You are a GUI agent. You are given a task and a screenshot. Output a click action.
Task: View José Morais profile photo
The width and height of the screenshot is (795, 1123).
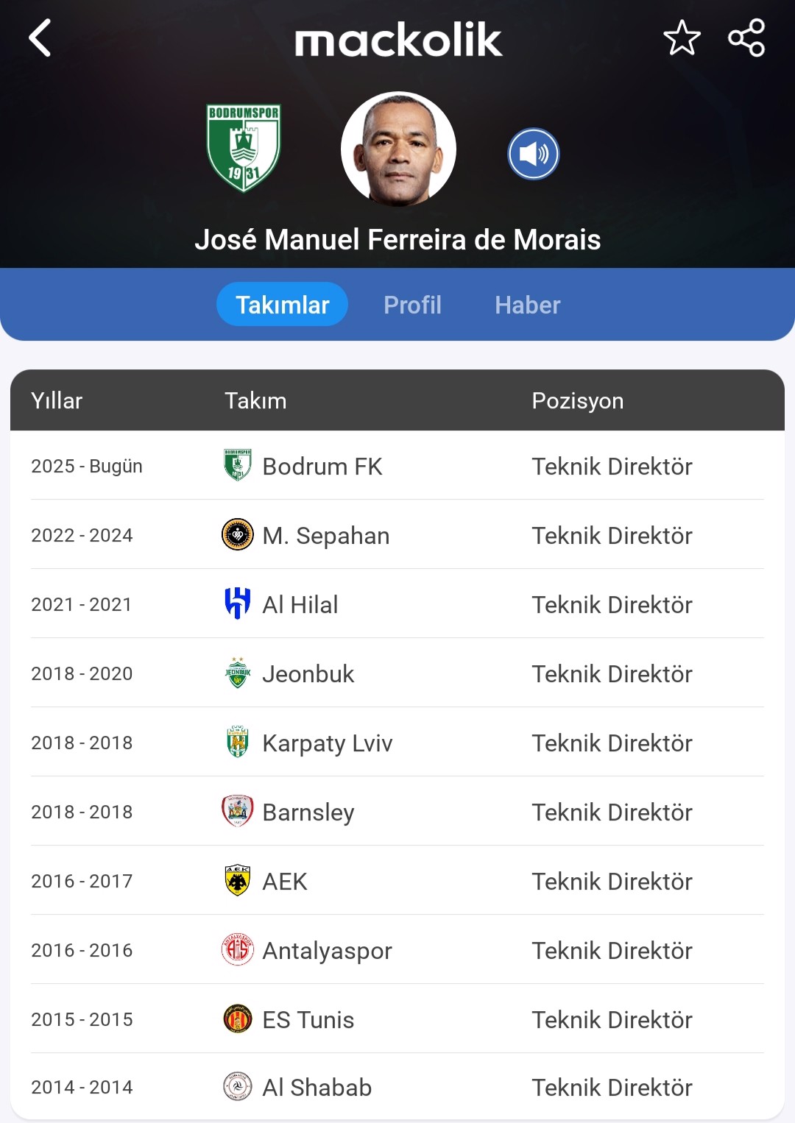(x=398, y=149)
